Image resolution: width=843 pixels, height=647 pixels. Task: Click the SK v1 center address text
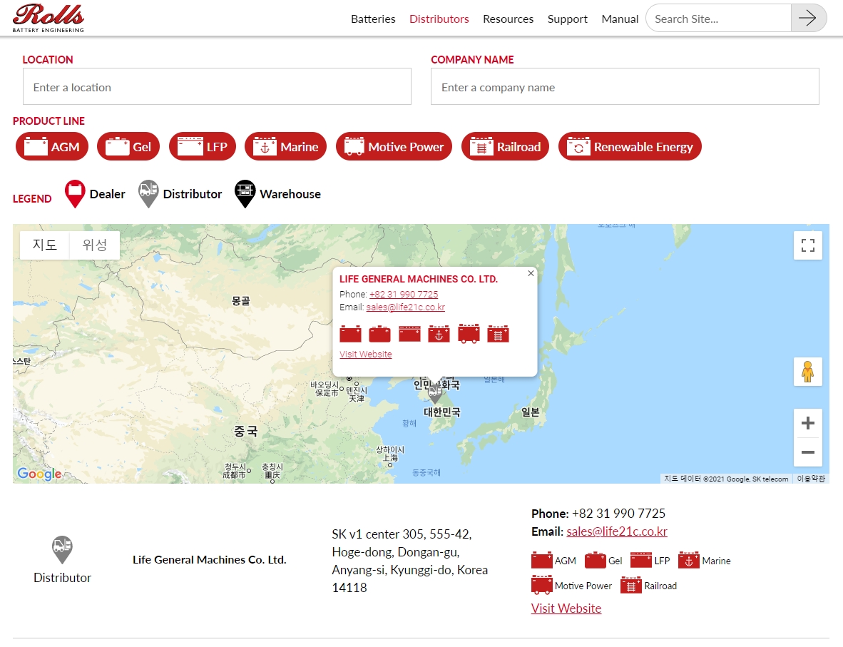[409, 561]
